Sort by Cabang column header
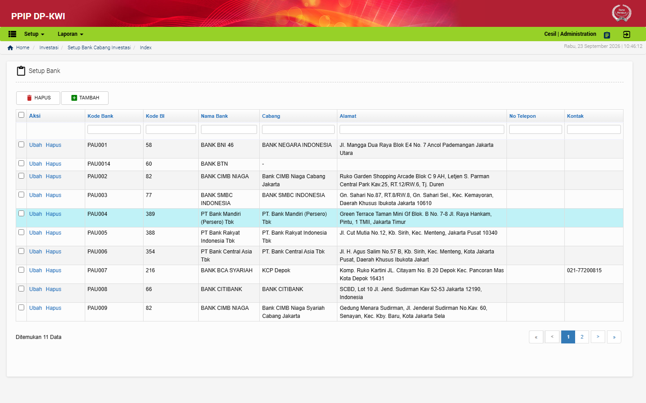 (x=271, y=116)
